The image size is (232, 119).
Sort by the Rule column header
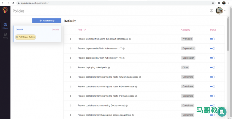pos(81,30)
